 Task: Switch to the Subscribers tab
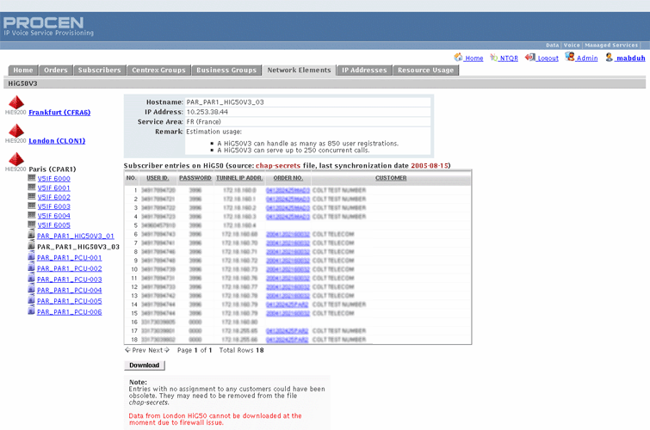click(99, 70)
